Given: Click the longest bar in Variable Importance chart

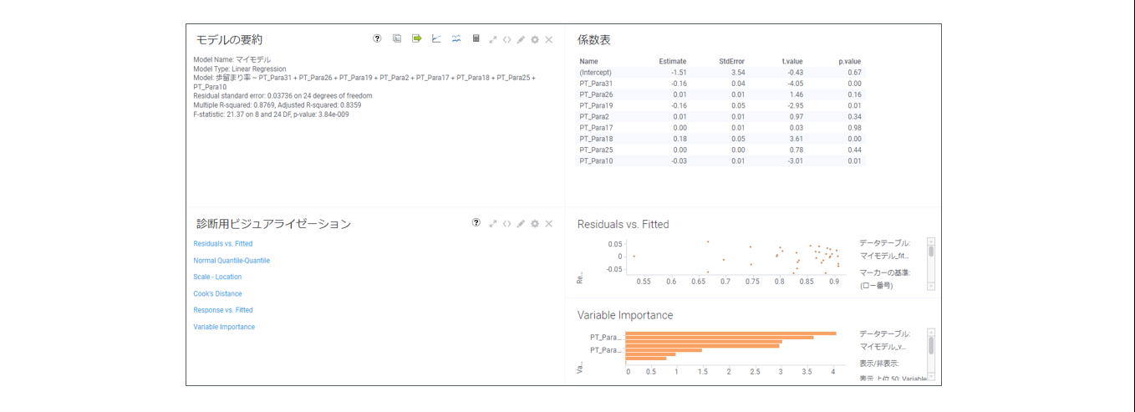Looking at the screenshot, I should [730, 333].
